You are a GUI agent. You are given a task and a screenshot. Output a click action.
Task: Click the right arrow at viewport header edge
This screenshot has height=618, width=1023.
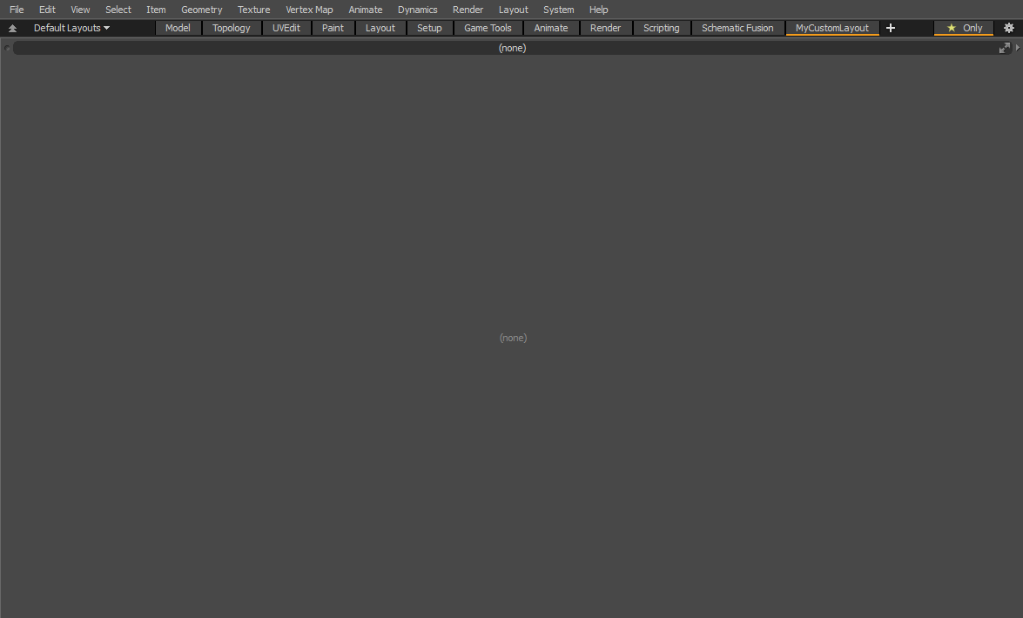tap(1017, 48)
